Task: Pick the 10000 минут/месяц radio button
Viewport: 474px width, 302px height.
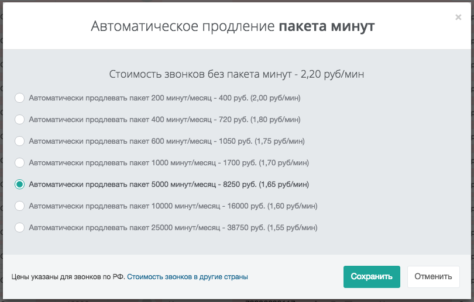Action: click(x=20, y=206)
